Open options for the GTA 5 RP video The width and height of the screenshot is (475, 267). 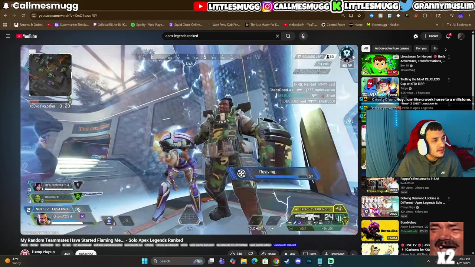click(449, 80)
